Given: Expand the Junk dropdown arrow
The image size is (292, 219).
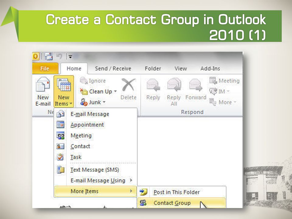Looking at the screenshot, I should 104,102.
